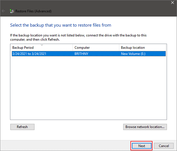Screen dimensions: 177x151
Task: Proceed with the Next button
Action: pyautogui.click(x=142, y=146)
